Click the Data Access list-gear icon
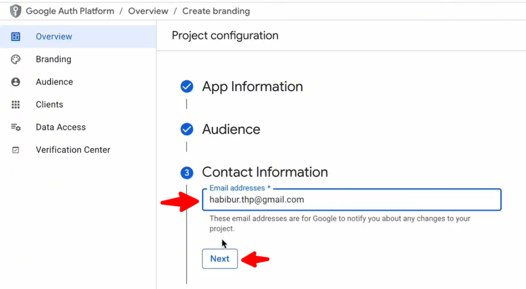 tap(15, 127)
